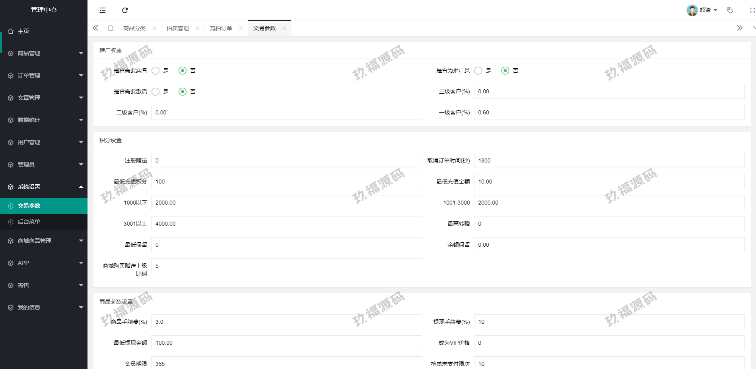This screenshot has height=369, width=756.
Task: Switch to the 拍卖管理 tab
Action: 178,28
